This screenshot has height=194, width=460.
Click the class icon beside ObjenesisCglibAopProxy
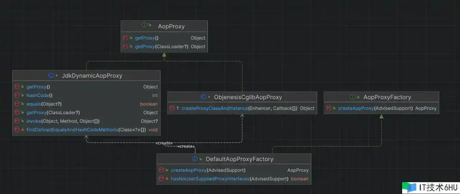point(203,97)
